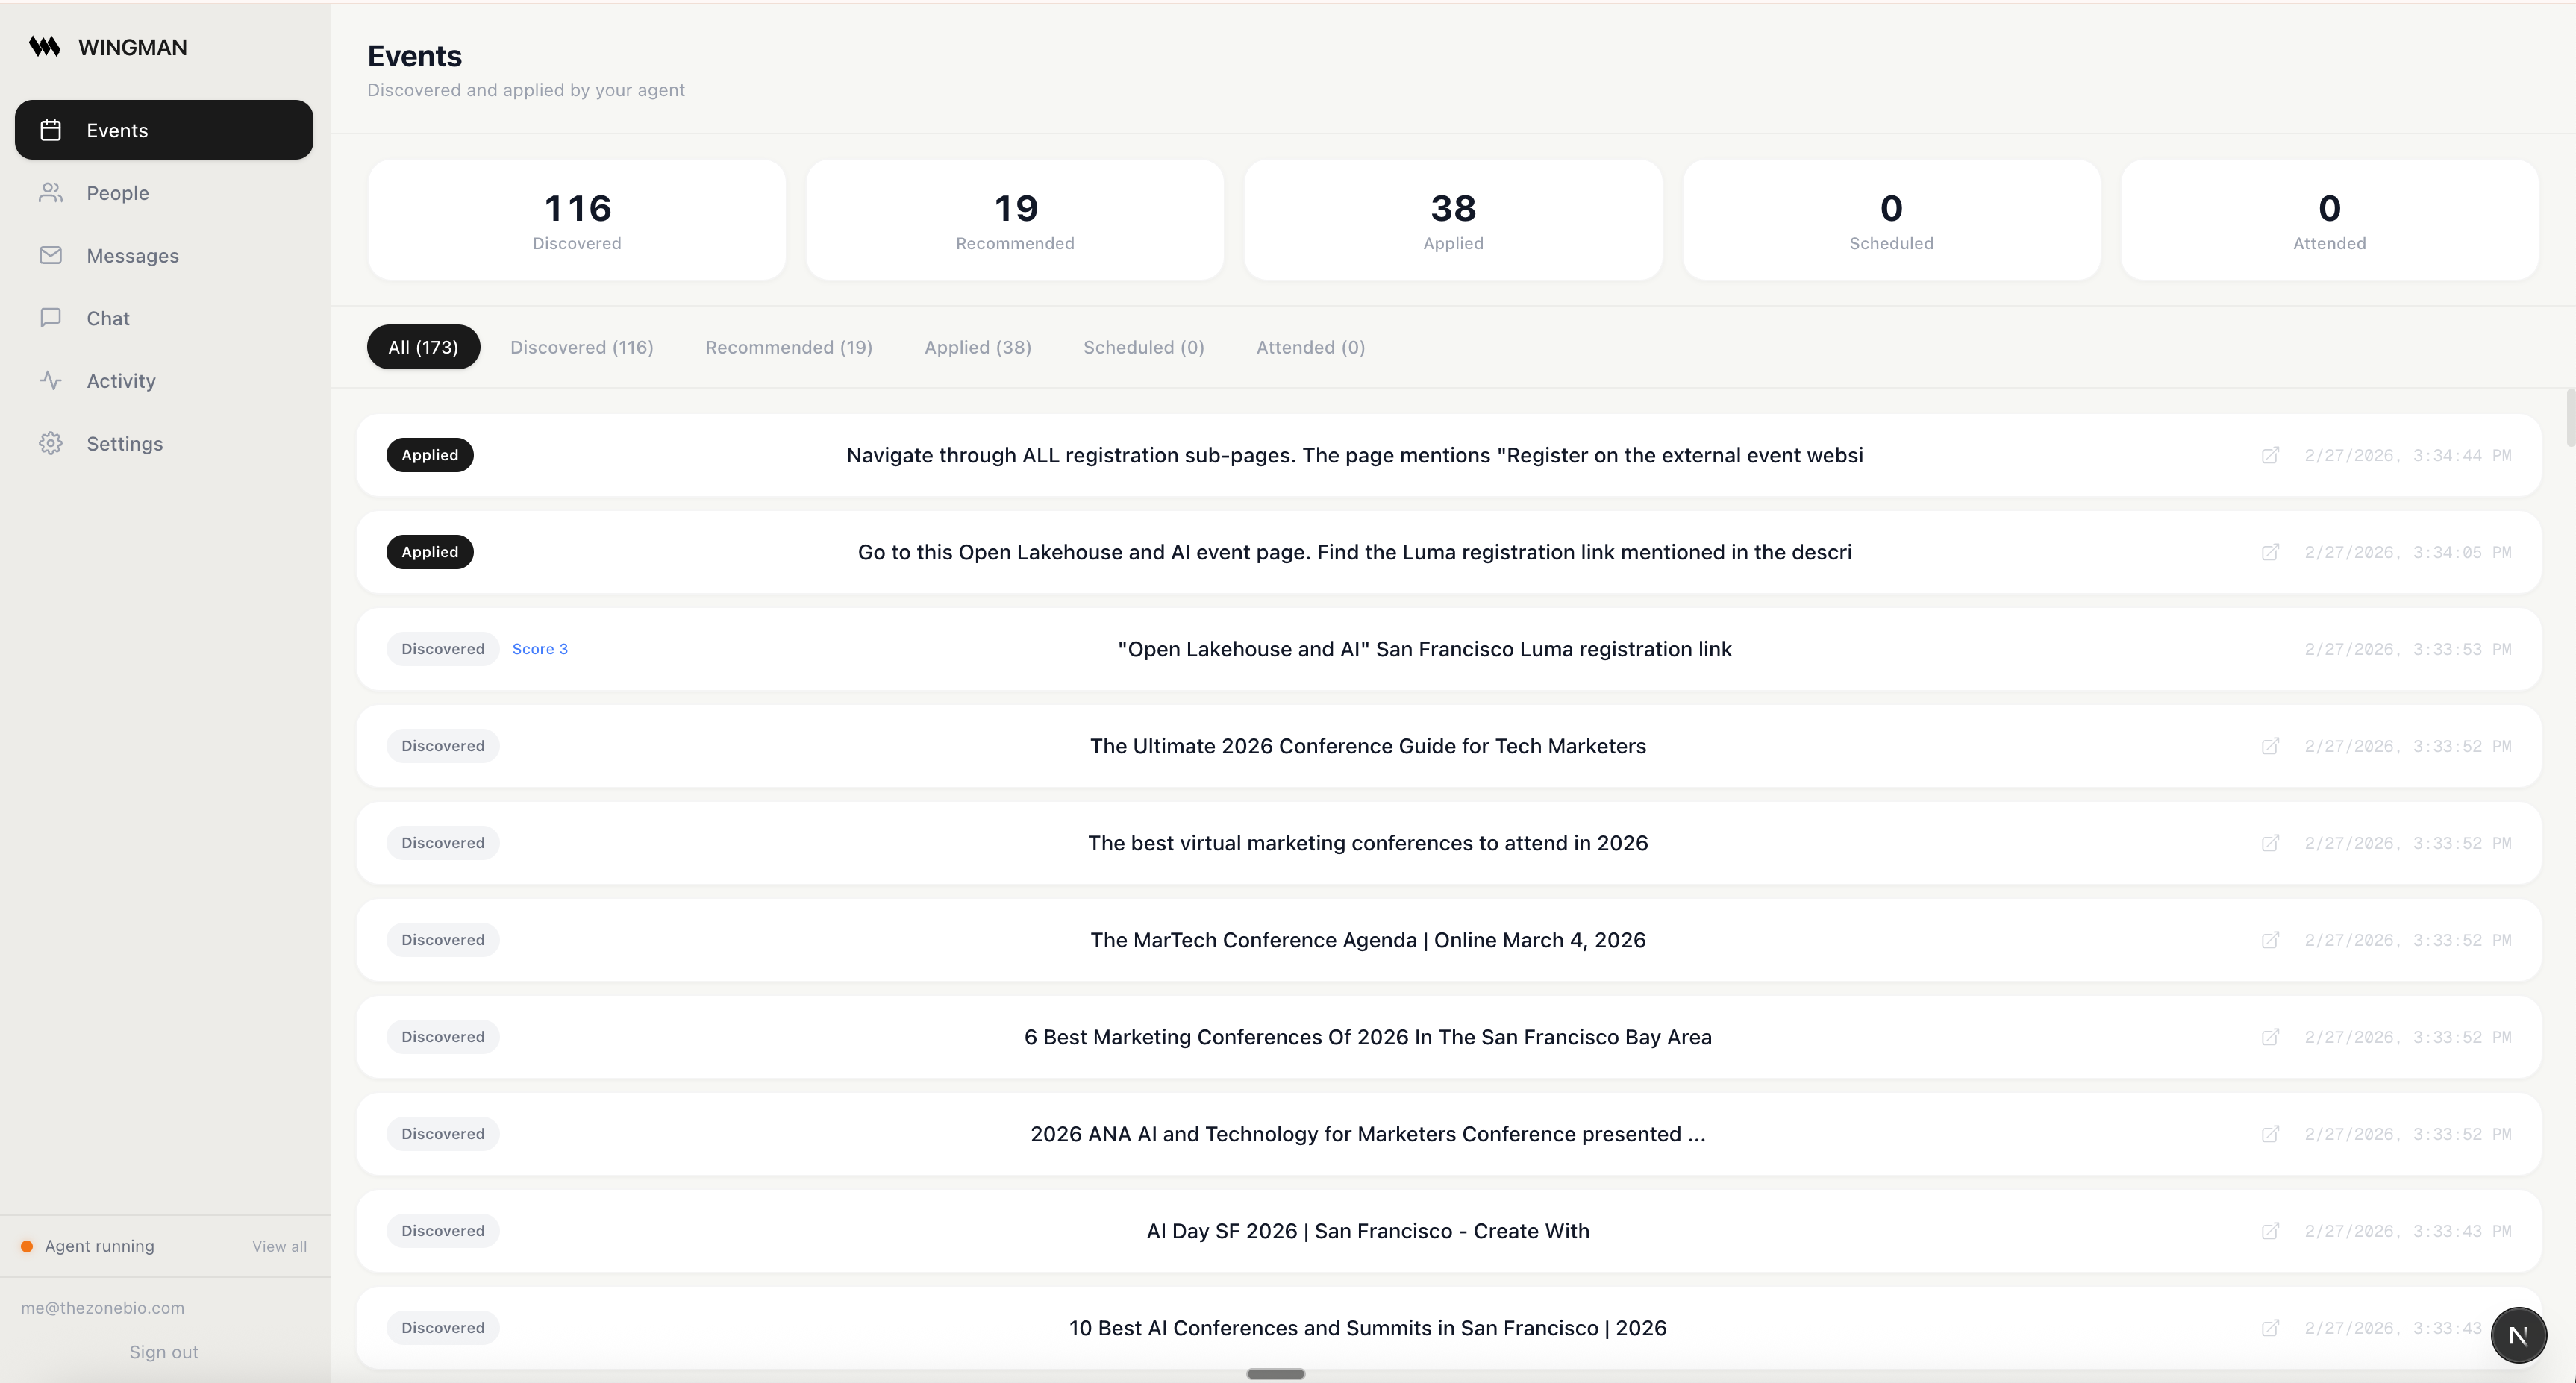This screenshot has width=2576, height=1383.
Task: Select the Applied (38) filter tab
Action: click(x=977, y=347)
